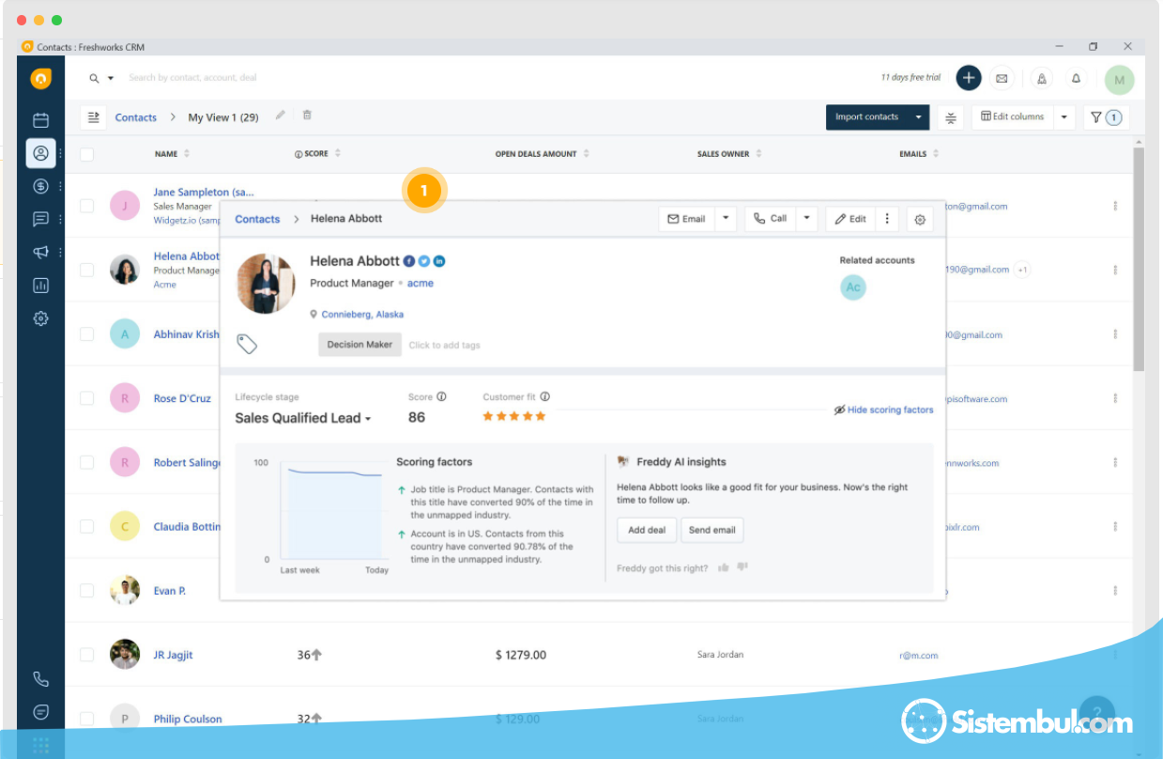Screen dimensions: 1163x759
Task: Open the phone dialer icon in sidebar
Action: click(x=40, y=679)
